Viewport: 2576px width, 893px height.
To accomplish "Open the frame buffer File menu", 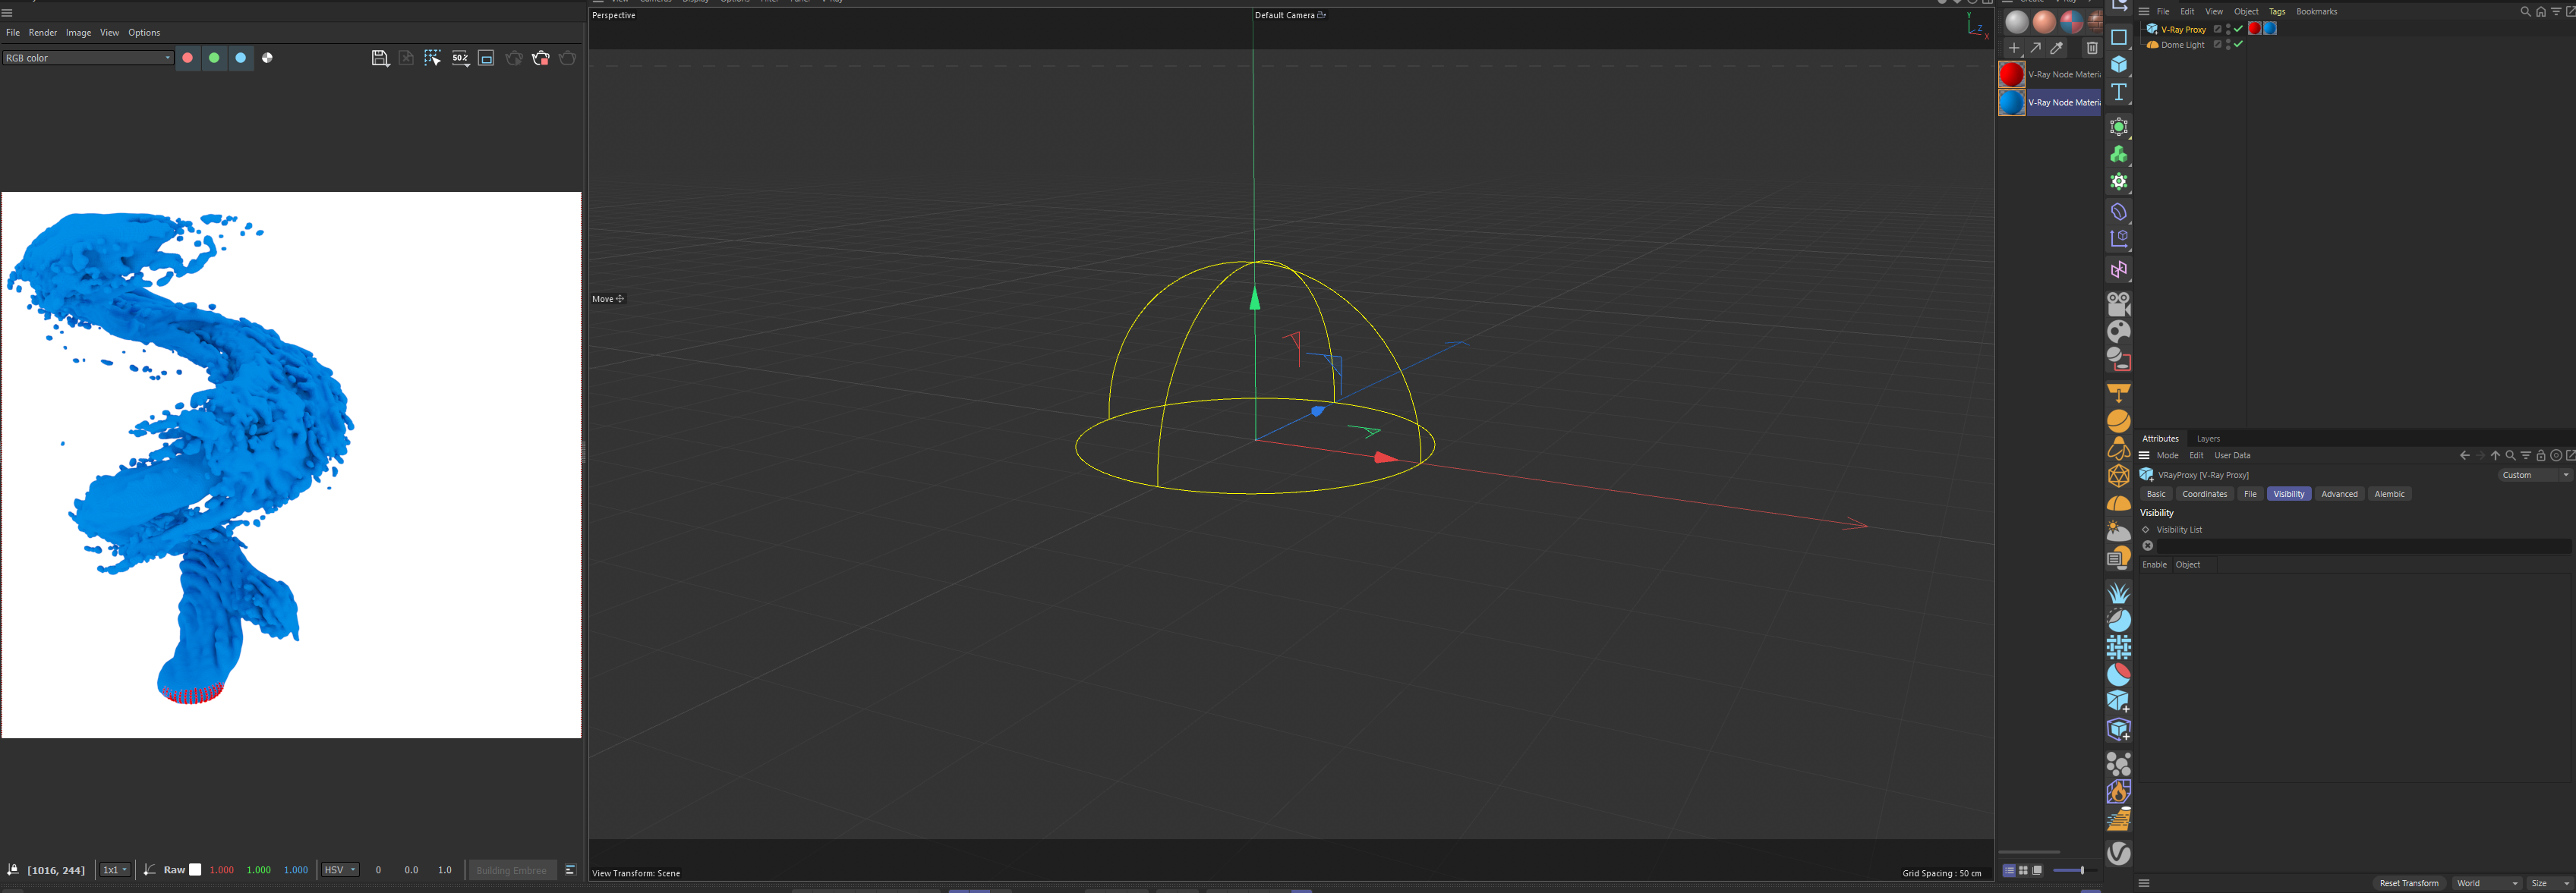I will (x=13, y=33).
